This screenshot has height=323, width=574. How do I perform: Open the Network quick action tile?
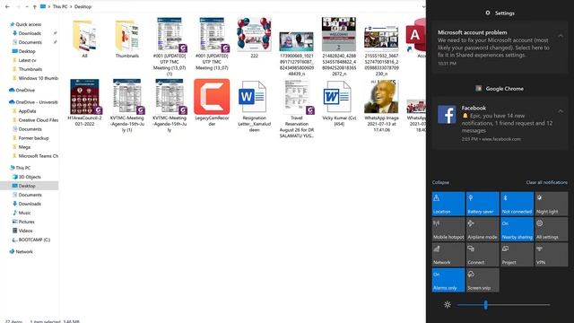pos(448,255)
